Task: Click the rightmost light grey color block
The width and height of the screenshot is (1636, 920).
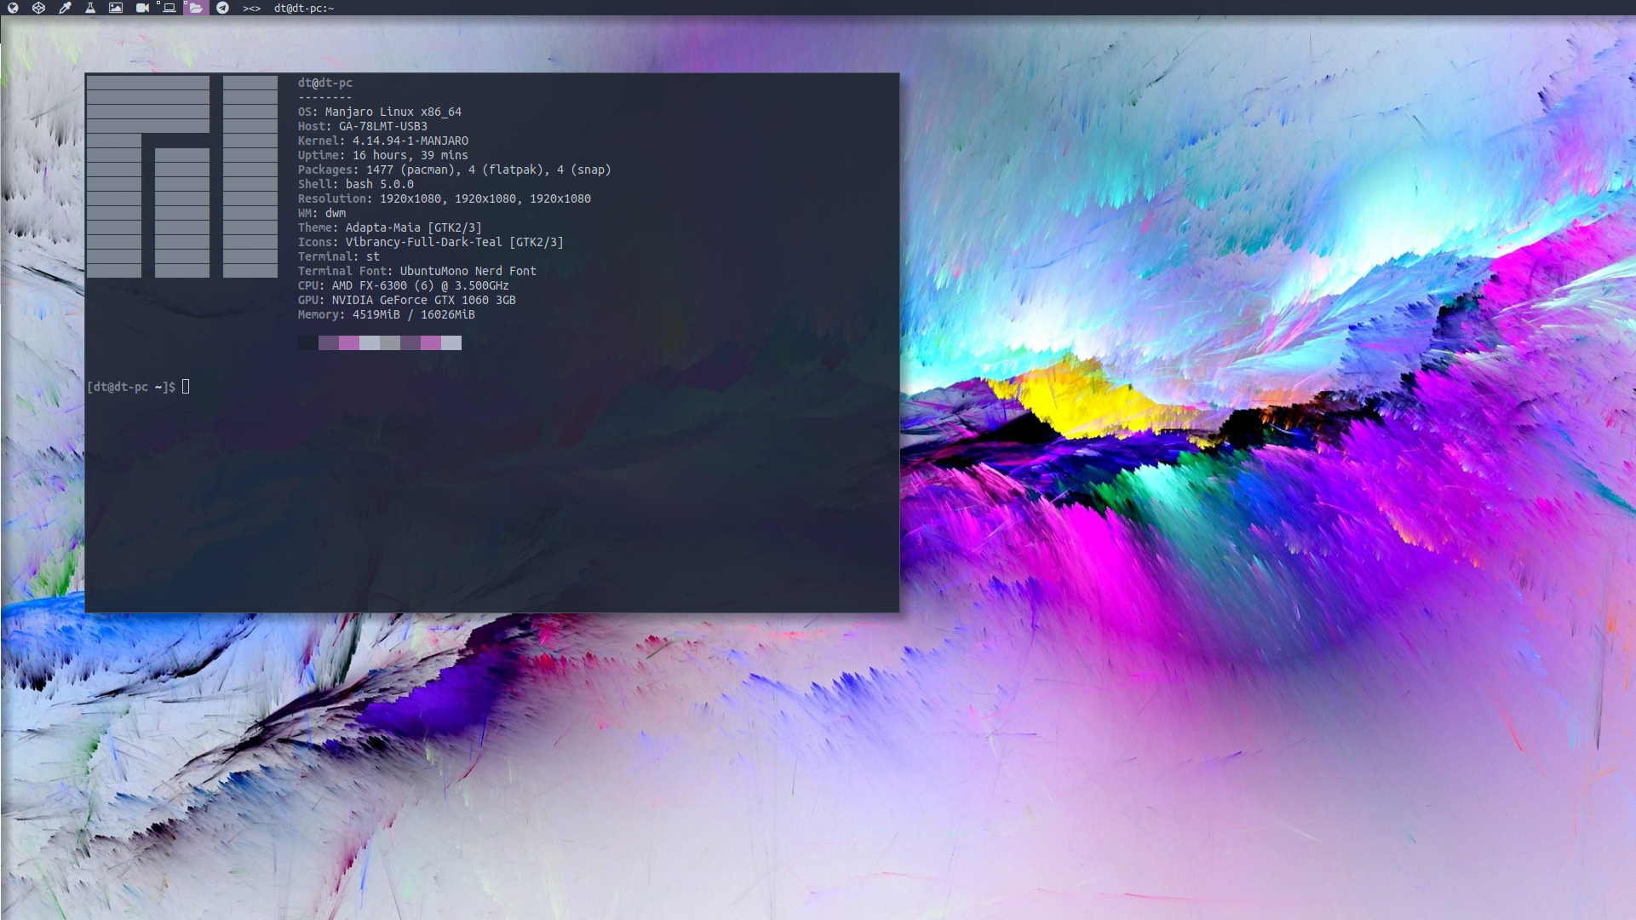Action: (x=451, y=342)
